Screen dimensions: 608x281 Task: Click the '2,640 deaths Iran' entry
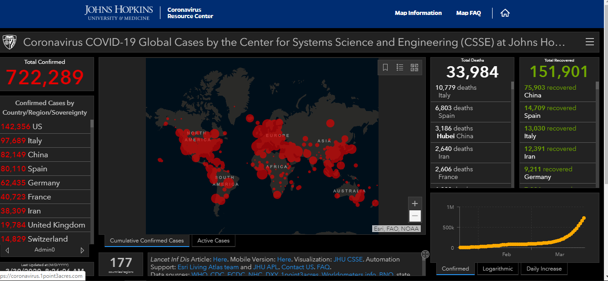pyautogui.click(x=471, y=153)
